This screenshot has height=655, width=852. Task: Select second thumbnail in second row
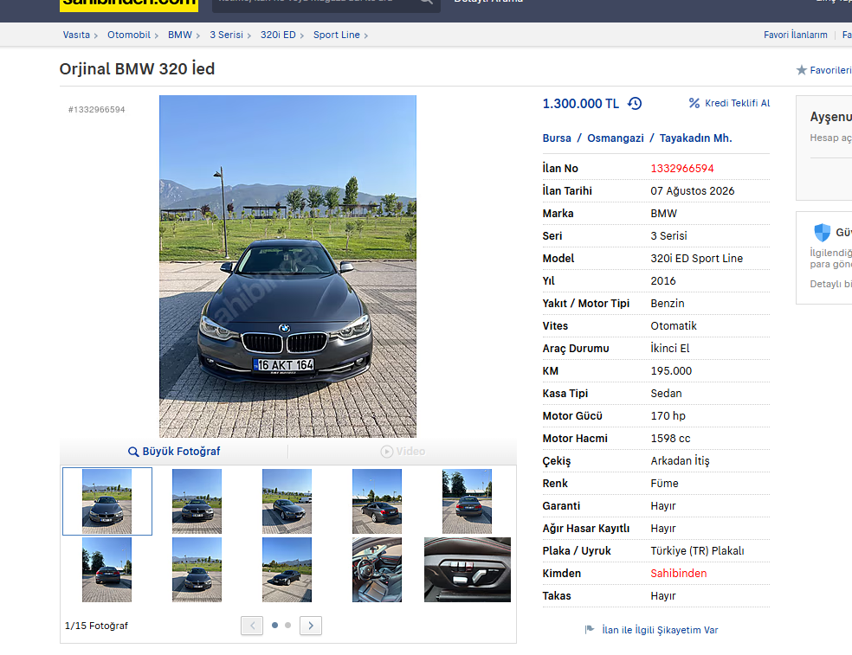coord(197,569)
